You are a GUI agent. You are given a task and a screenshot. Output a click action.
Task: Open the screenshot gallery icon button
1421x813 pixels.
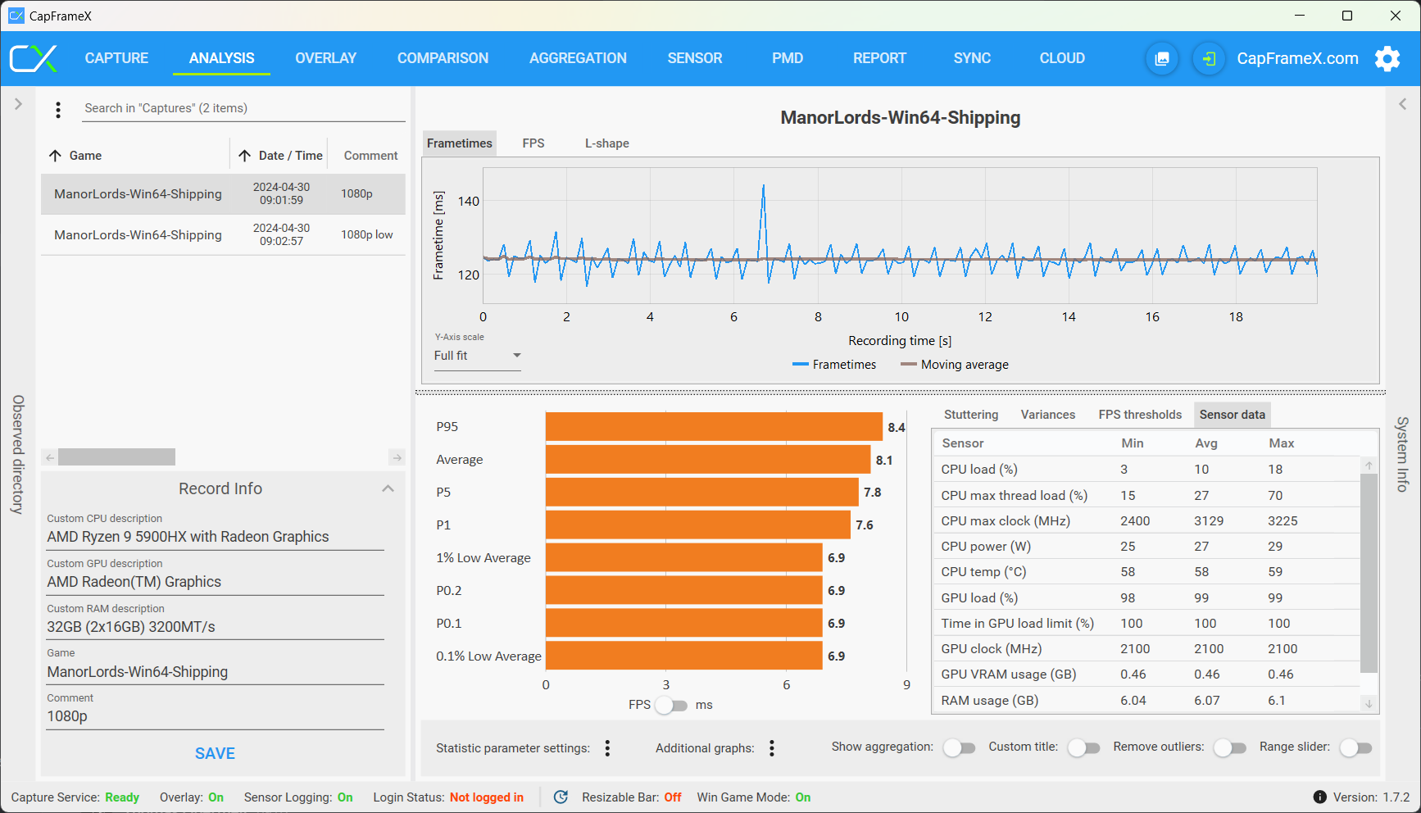tap(1162, 58)
